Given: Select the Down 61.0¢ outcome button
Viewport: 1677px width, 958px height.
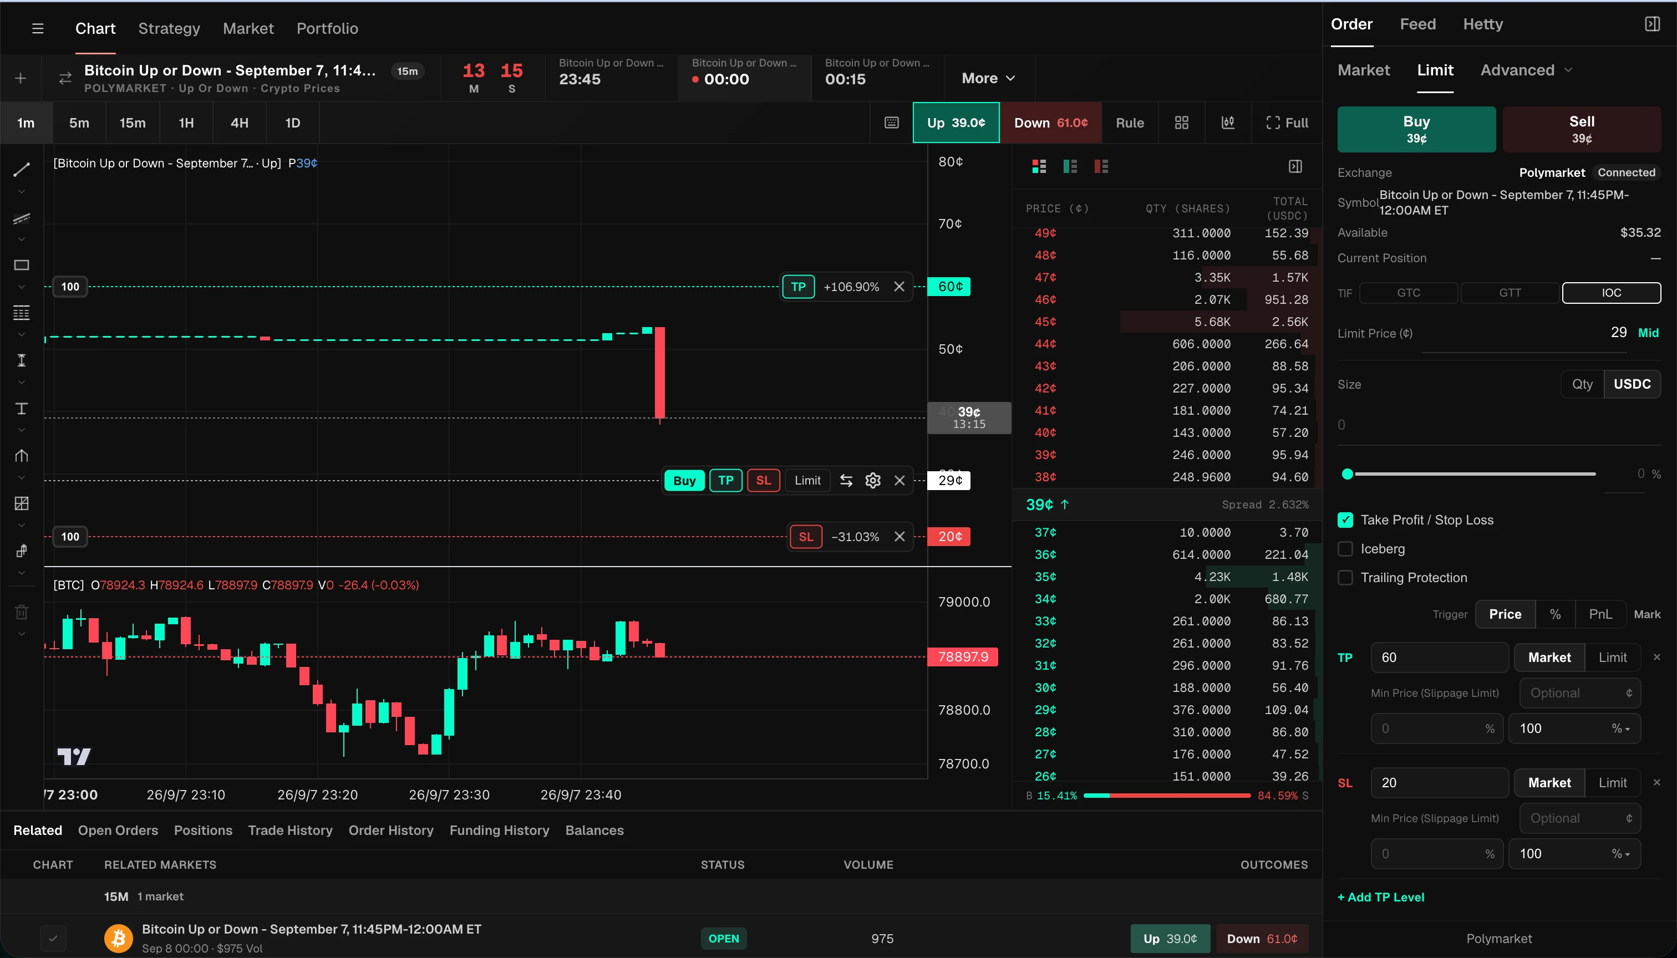Looking at the screenshot, I should click(x=1050, y=123).
